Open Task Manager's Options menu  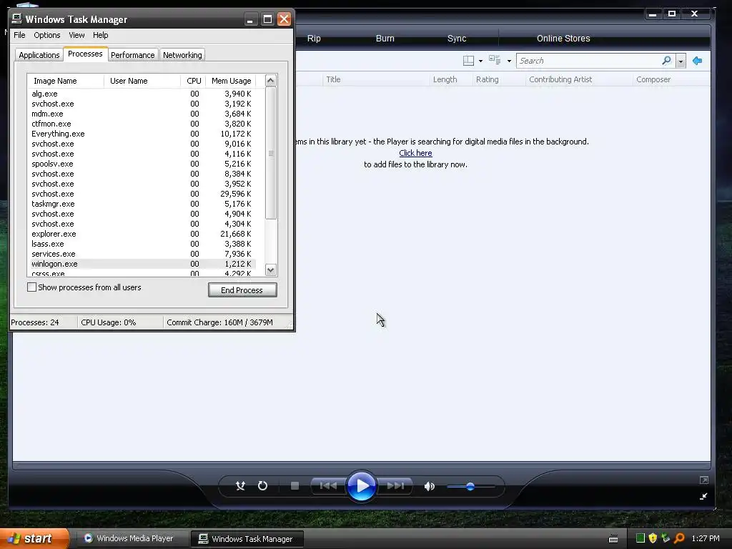click(x=46, y=35)
